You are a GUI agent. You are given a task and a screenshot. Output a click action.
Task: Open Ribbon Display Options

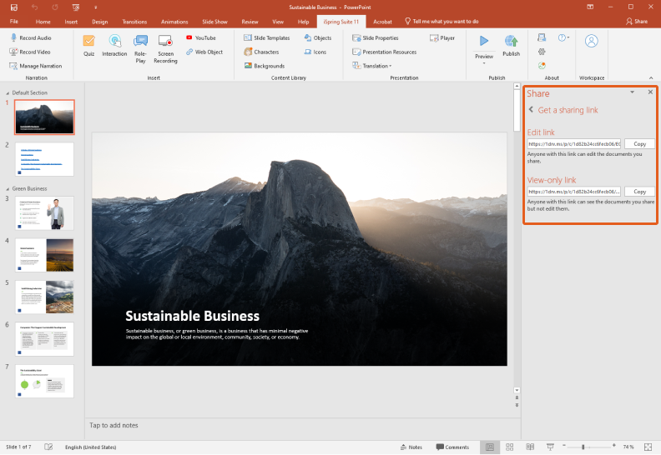pyautogui.click(x=590, y=7)
